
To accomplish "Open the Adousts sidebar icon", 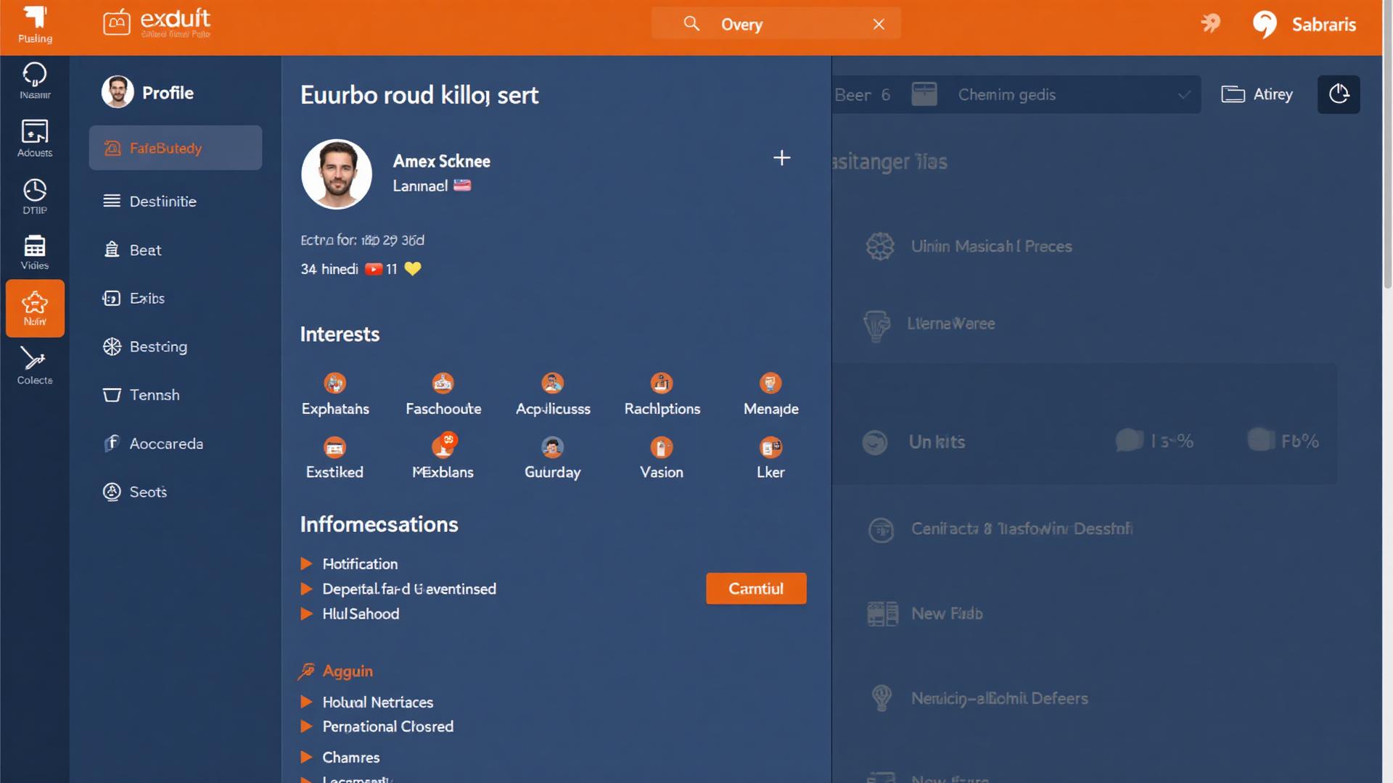I will 34,138.
